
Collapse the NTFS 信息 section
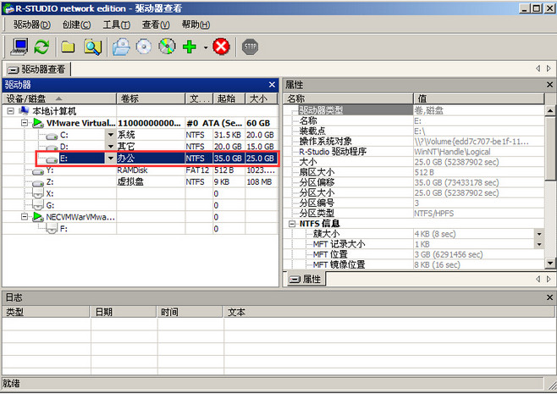tap(292, 224)
